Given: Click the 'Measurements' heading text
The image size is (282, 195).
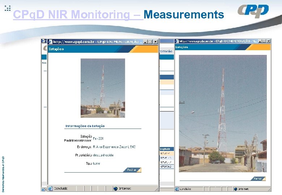Looking at the screenshot, I should pos(184,14).
